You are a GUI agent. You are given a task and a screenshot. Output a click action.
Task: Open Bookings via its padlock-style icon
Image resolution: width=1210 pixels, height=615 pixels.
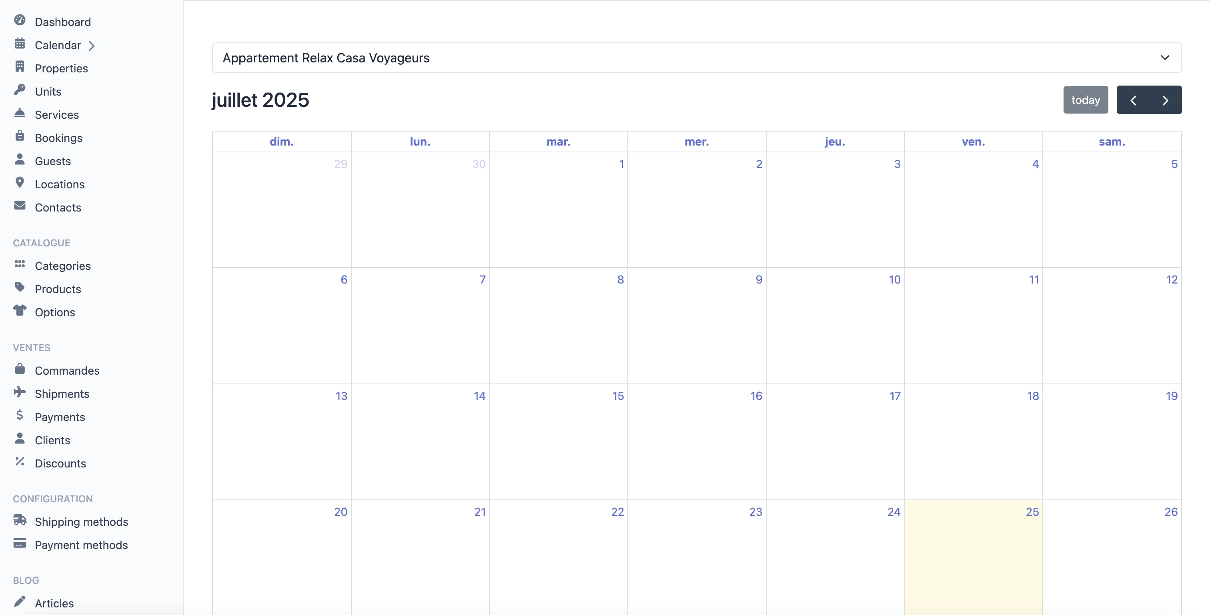(x=21, y=137)
